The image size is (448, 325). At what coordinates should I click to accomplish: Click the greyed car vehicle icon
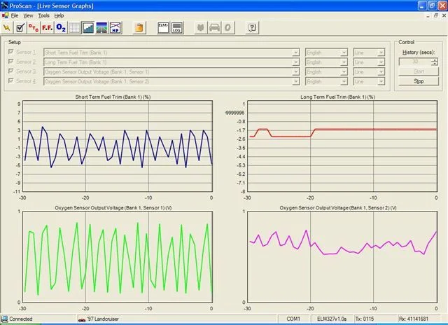[x=215, y=28]
